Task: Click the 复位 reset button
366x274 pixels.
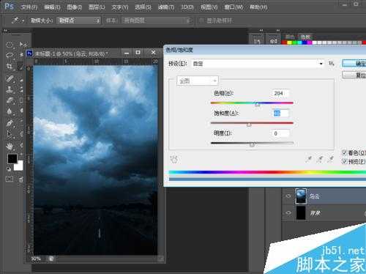Action: 354,75
